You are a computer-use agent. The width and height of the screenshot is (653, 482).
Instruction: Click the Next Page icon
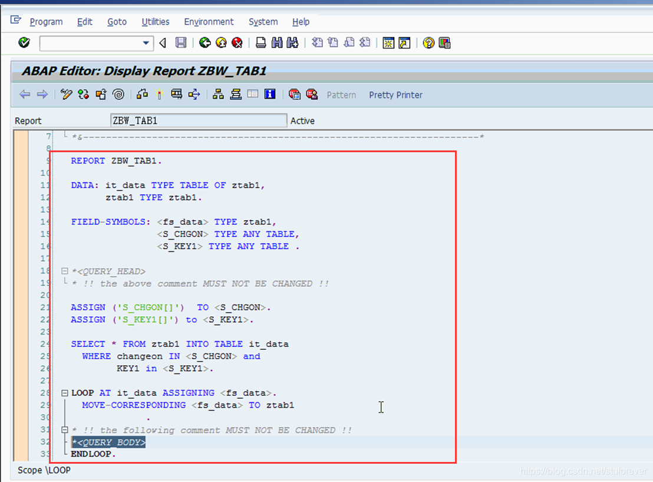tap(349, 42)
